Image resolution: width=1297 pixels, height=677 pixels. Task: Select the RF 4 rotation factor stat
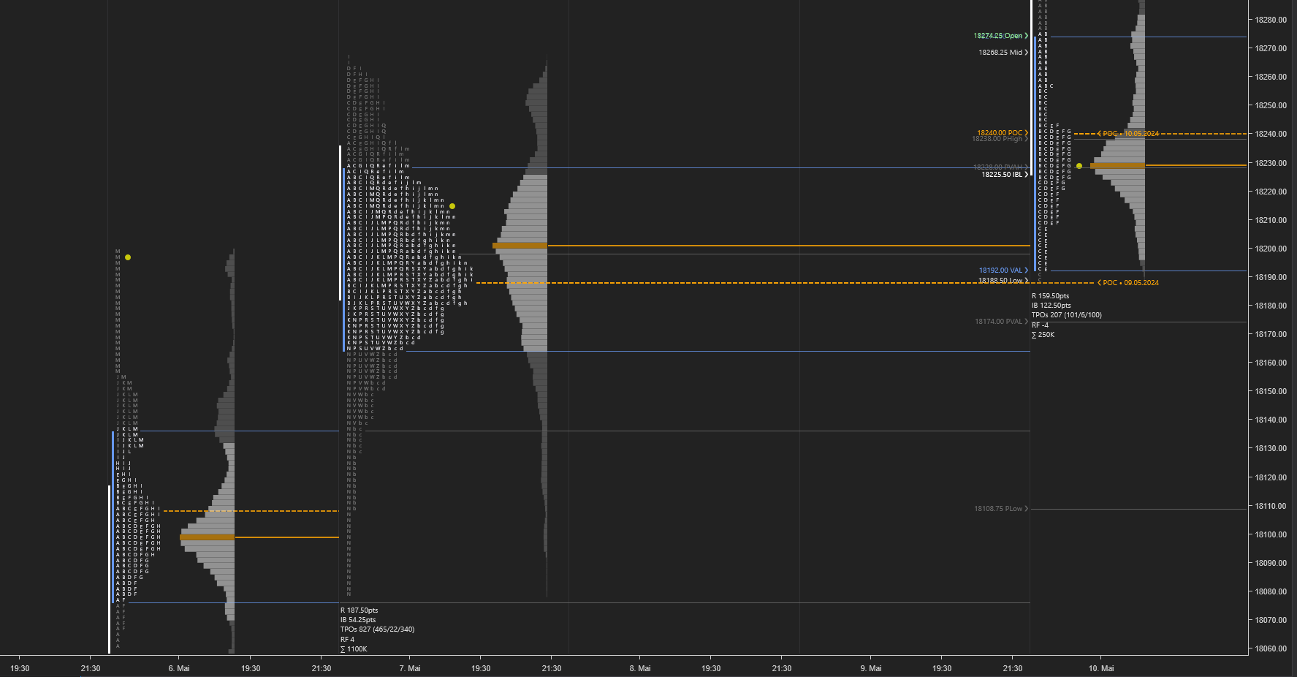point(347,640)
